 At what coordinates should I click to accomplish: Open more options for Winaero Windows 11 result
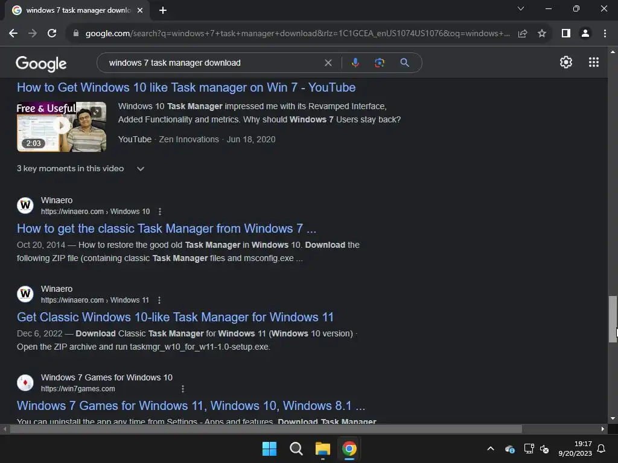[x=159, y=300]
